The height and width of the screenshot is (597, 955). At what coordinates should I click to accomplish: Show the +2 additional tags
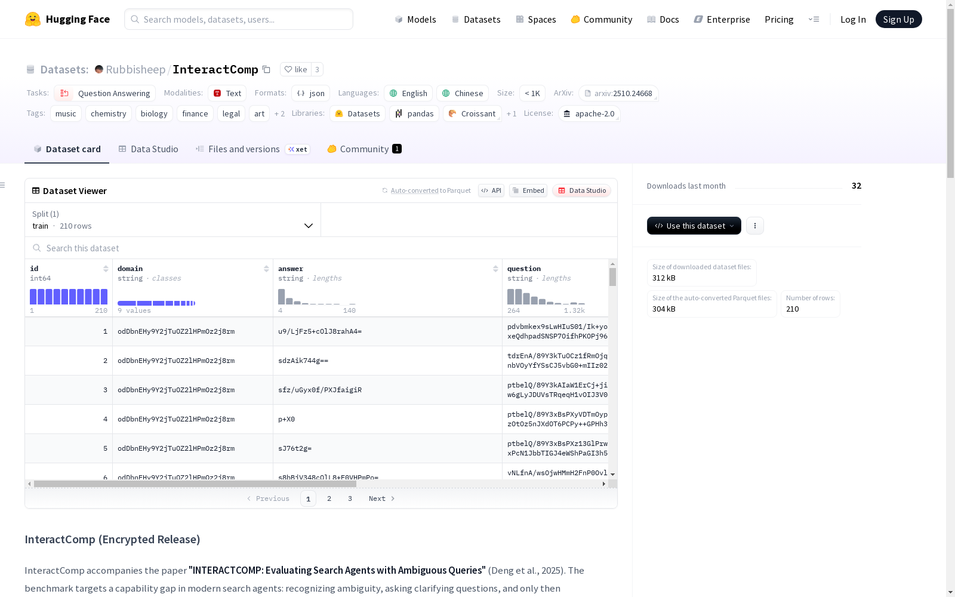coord(279,113)
